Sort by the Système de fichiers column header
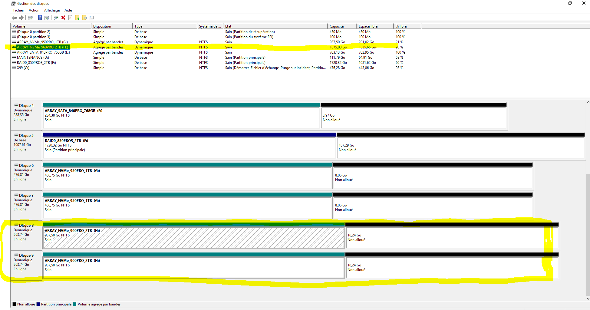 click(210, 26)
